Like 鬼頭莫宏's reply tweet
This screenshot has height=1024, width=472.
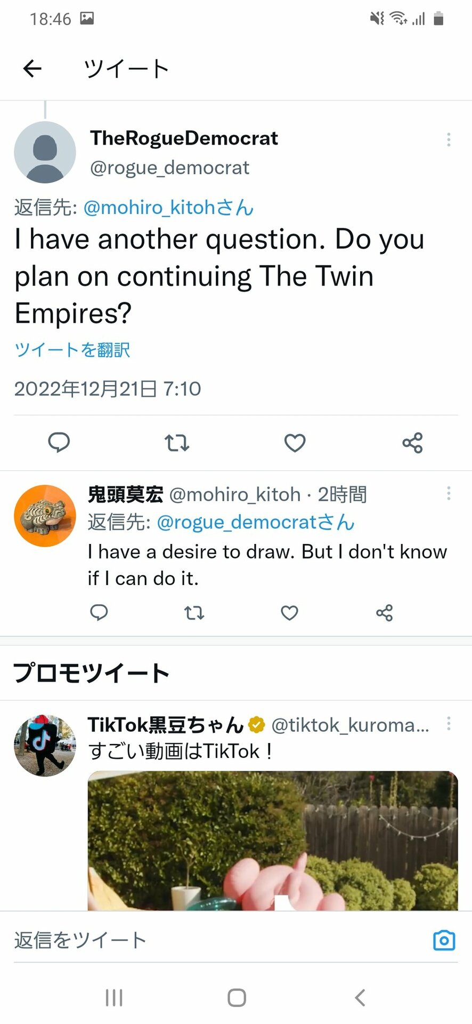pyautogui.click(x=289, y=613)
